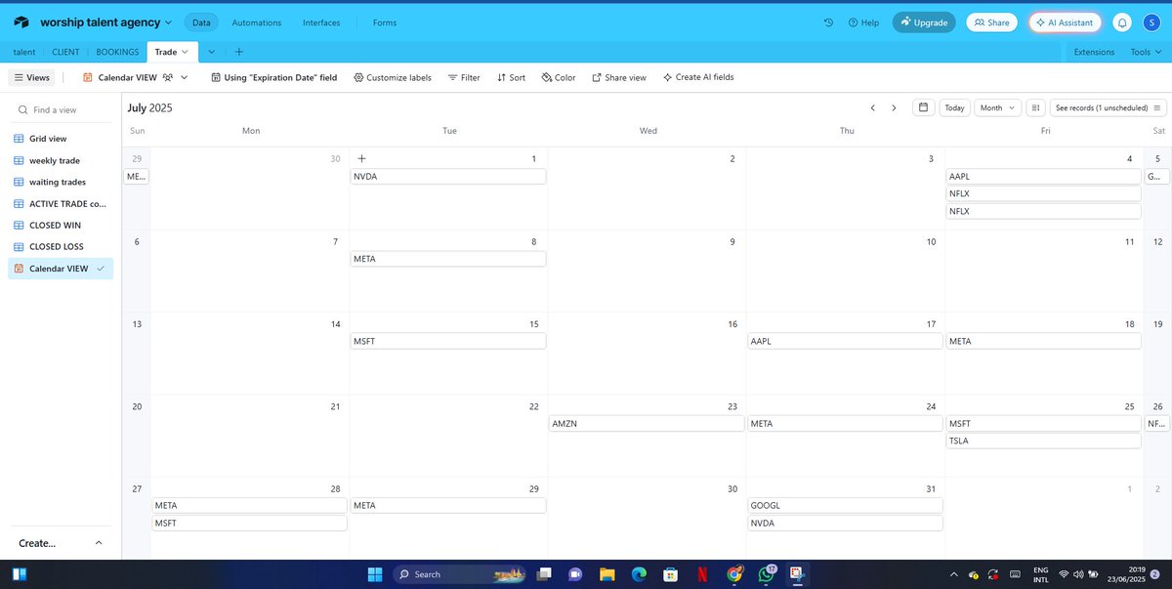
Task: Select the waiting trades view
Action: point(61,182)
